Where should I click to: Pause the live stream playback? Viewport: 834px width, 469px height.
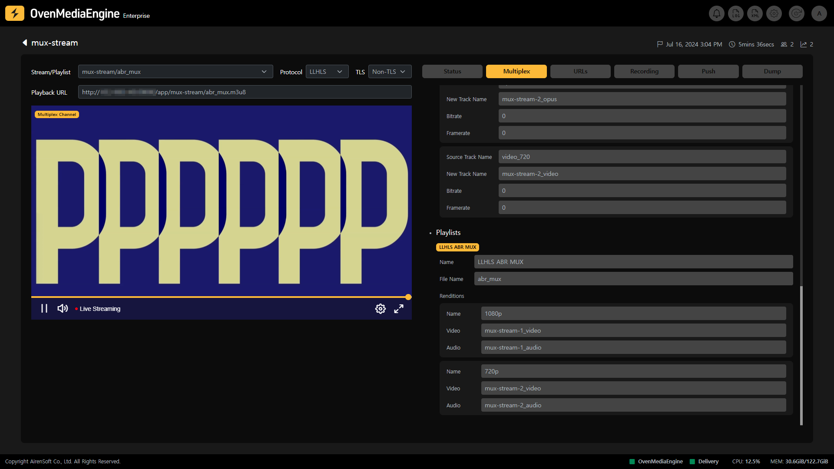click(44, 309)
